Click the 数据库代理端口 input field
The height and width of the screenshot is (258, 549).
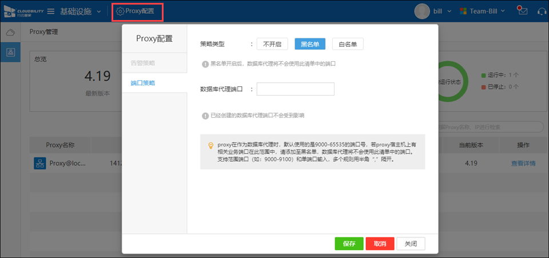pos(295,89)
